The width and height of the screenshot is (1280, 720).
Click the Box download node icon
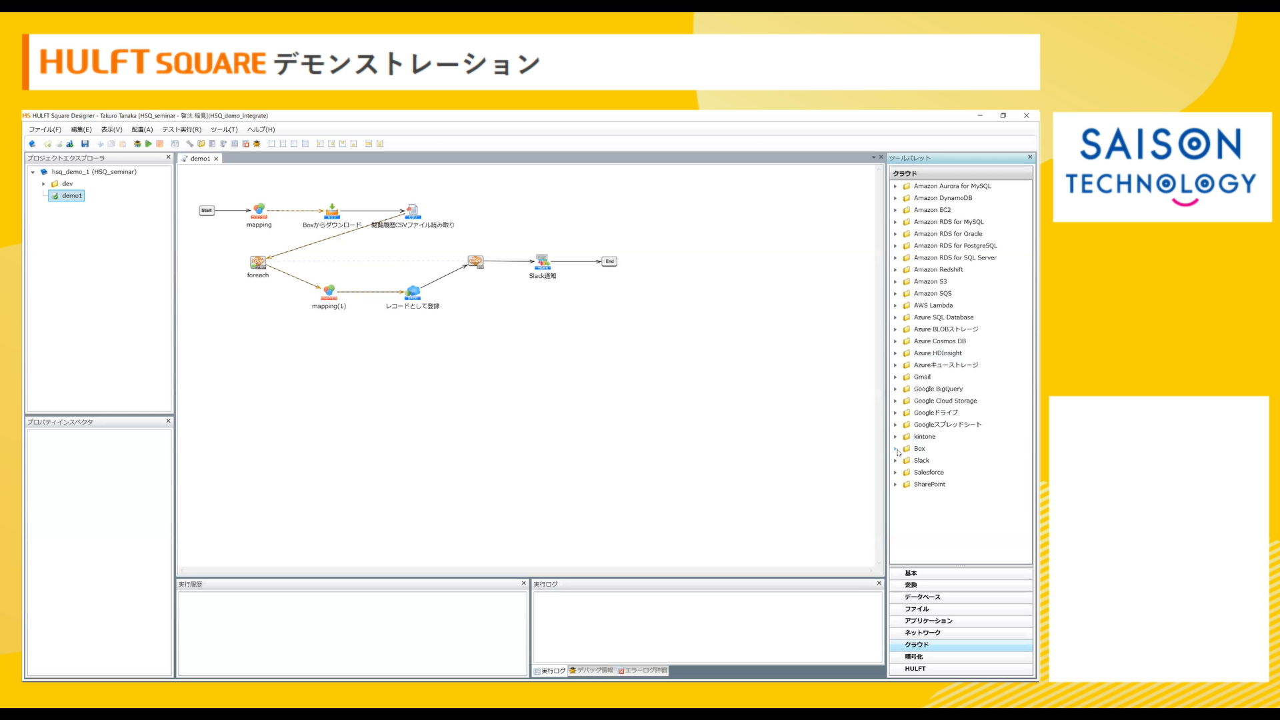332,212
